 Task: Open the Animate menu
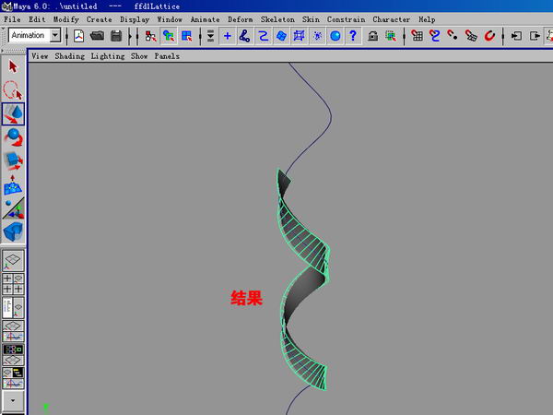[x=205, y=19]
